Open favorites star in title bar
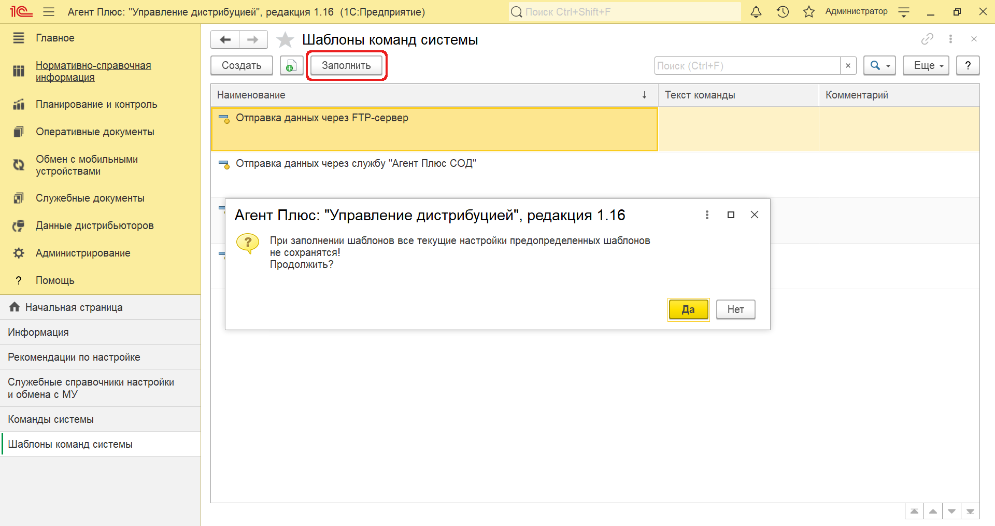The height and width of the screenshot is (526, 995). point(809,11)
